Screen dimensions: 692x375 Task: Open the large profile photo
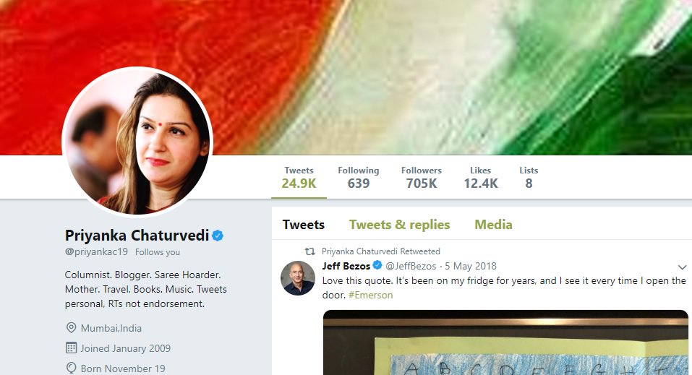click(137, 142)
